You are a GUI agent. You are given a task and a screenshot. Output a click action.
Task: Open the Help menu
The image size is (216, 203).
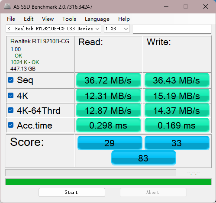124,19
